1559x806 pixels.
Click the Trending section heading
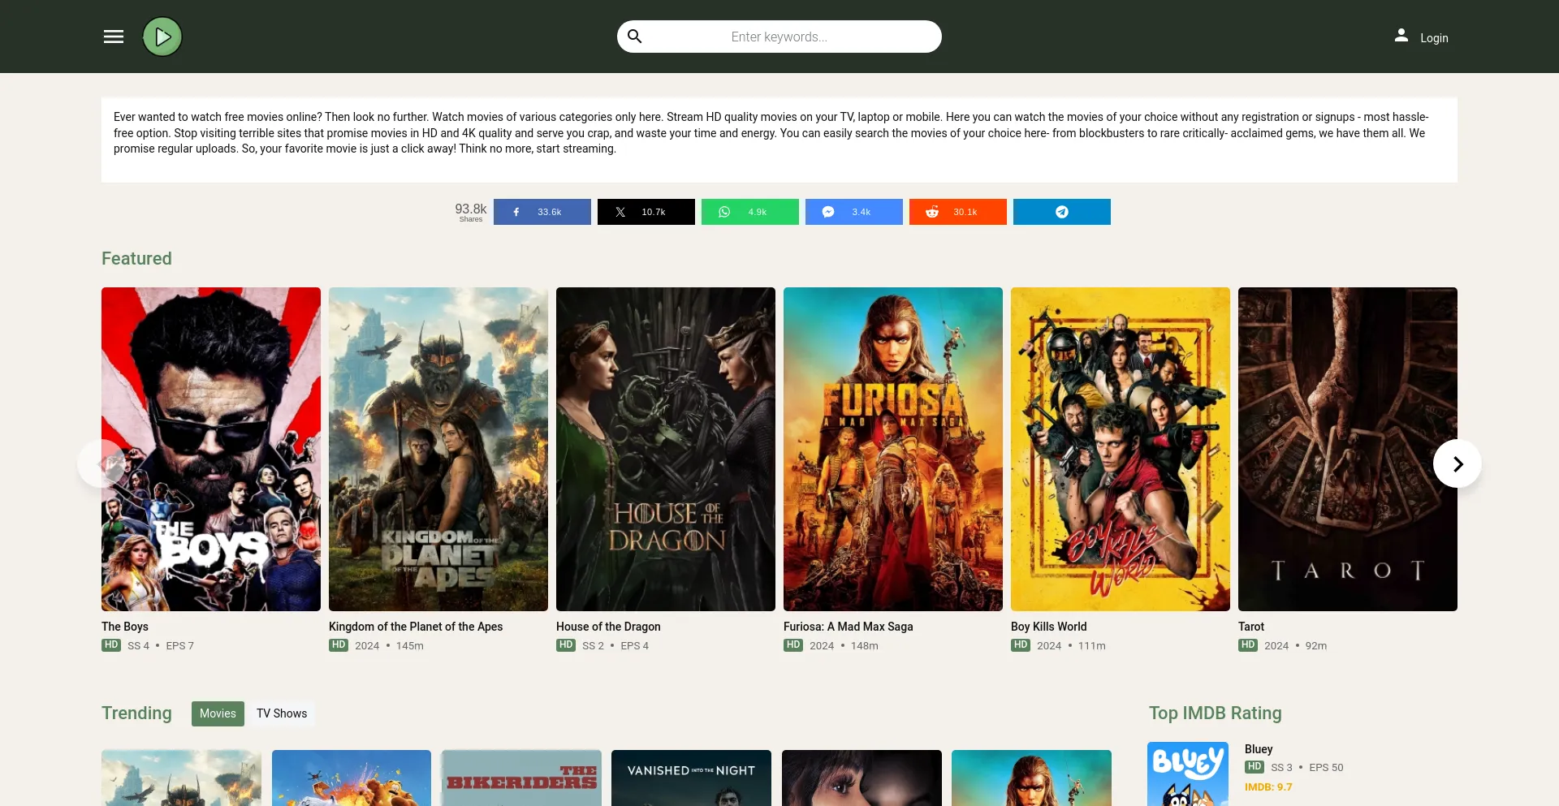[x=136, y=713]
